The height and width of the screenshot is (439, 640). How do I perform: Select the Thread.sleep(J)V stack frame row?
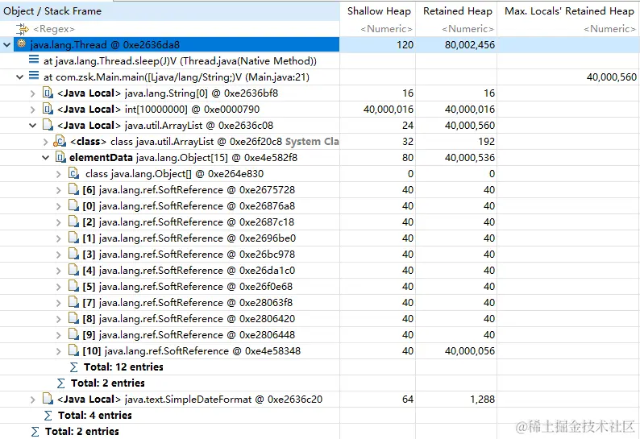click(180, 61)
